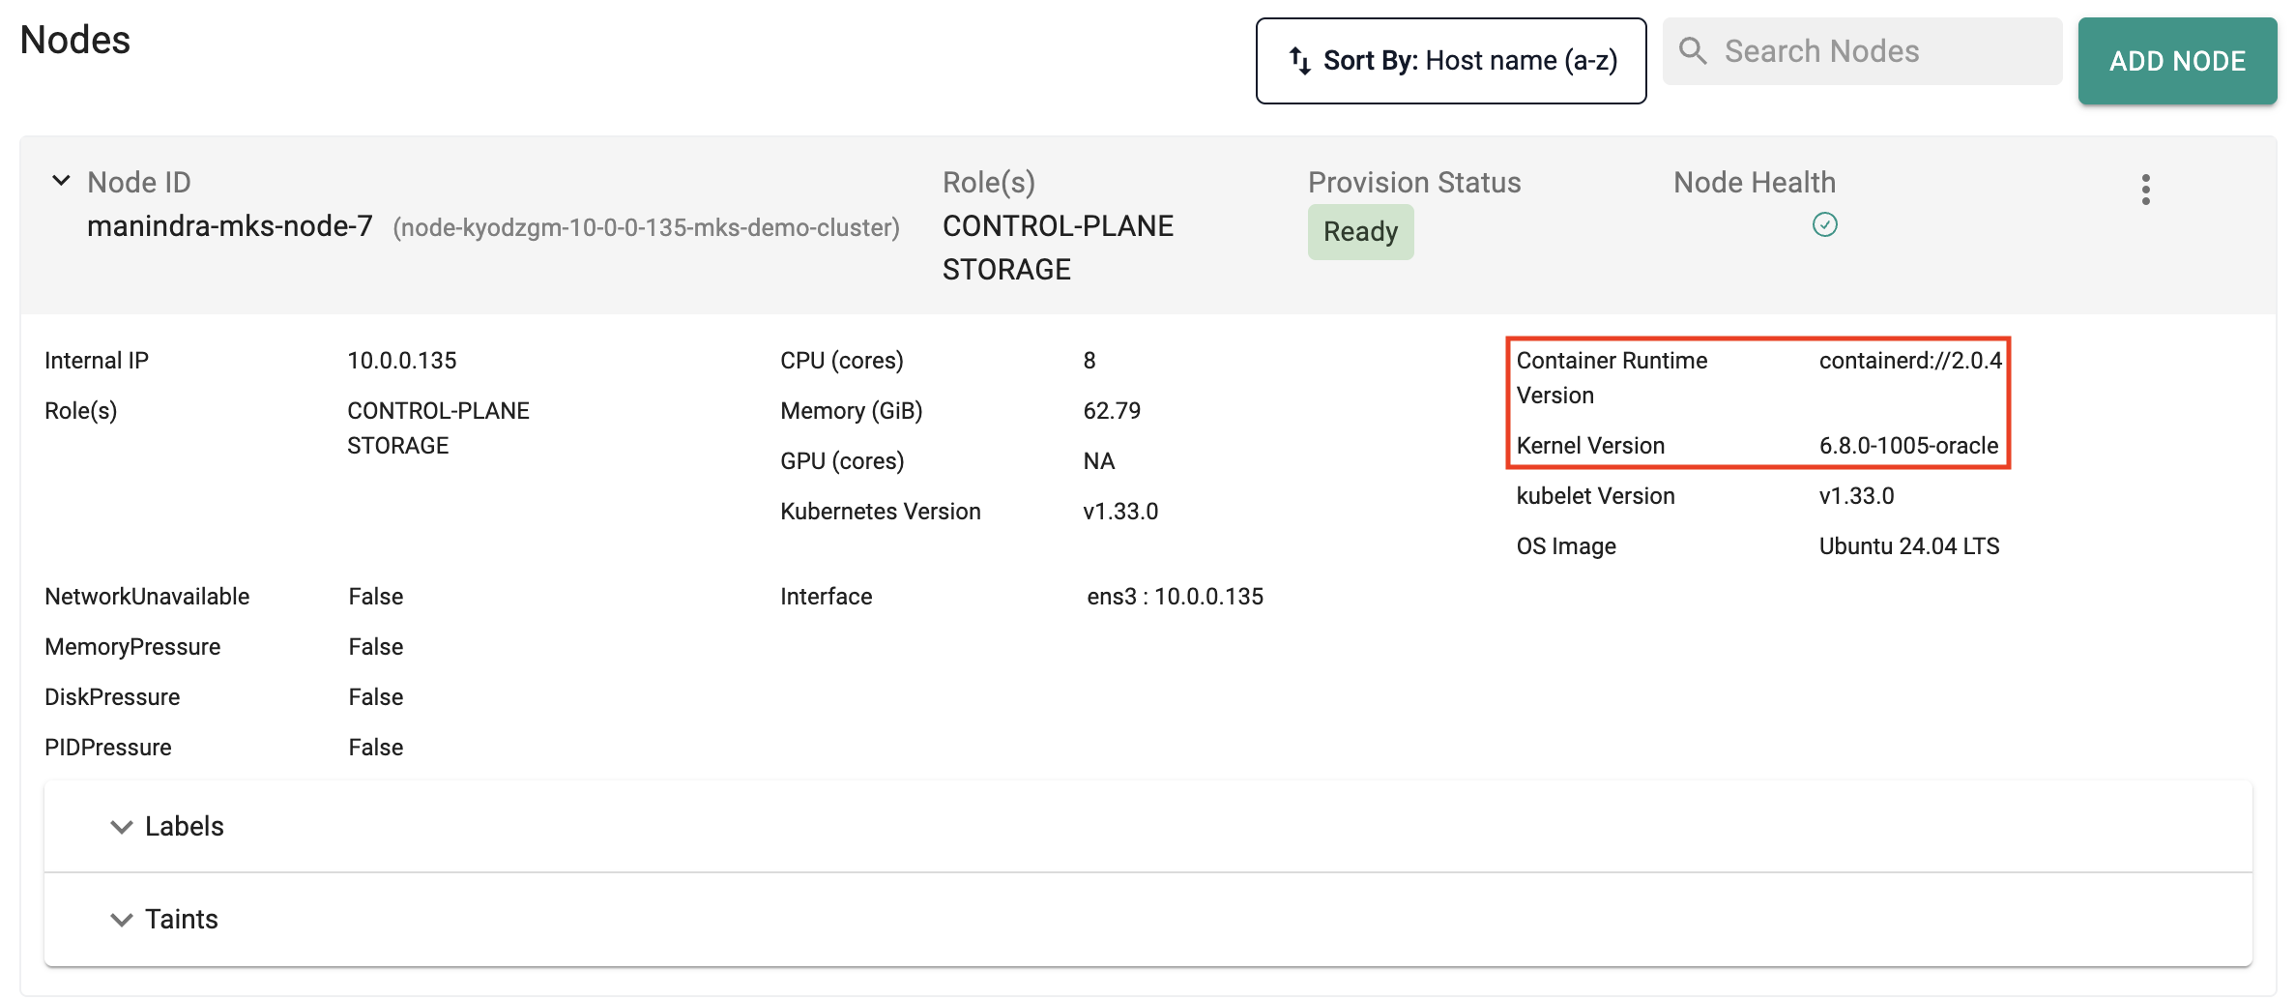Click the magnifier search icon
The height and width of the screenshot is (1000, 2295).
tap(1693, 50)
